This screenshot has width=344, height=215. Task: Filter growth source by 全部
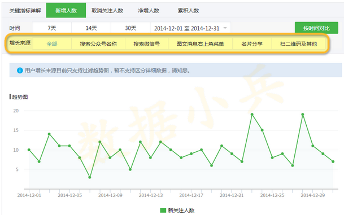point(52,44)
